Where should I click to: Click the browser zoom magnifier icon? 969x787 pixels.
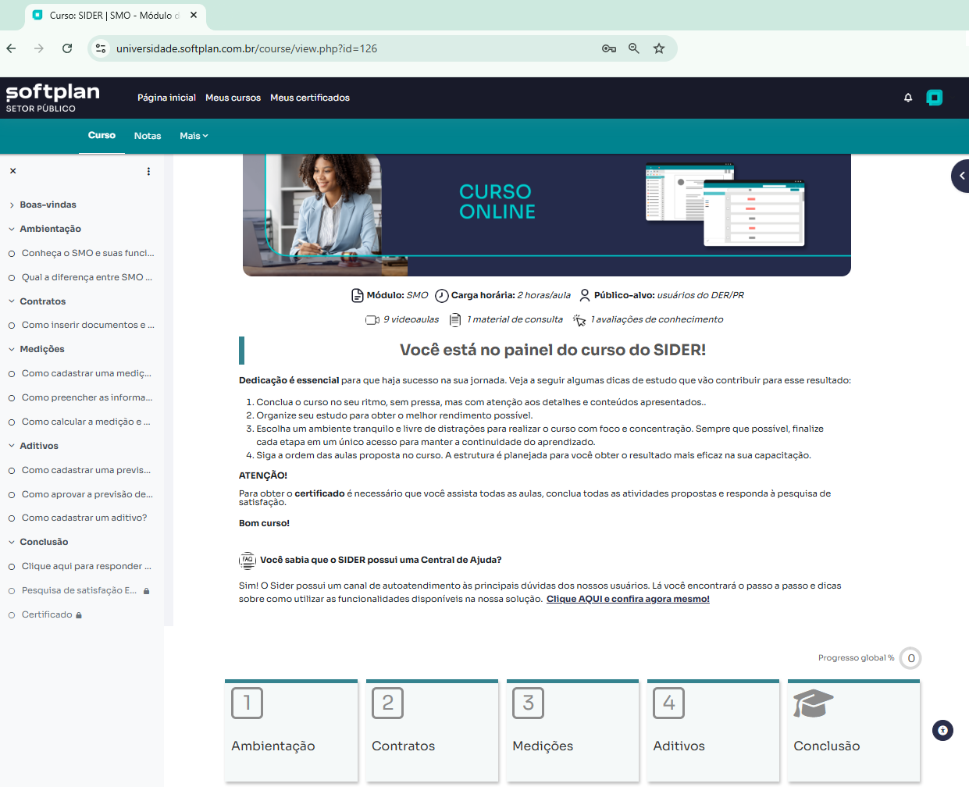coord(634,48)
